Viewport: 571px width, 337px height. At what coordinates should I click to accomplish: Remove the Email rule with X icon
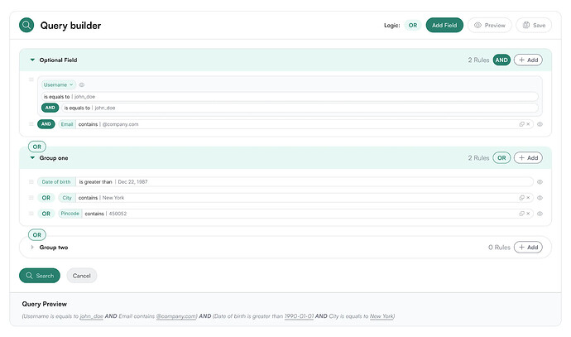pyautogui.click(x=528, y=124)
